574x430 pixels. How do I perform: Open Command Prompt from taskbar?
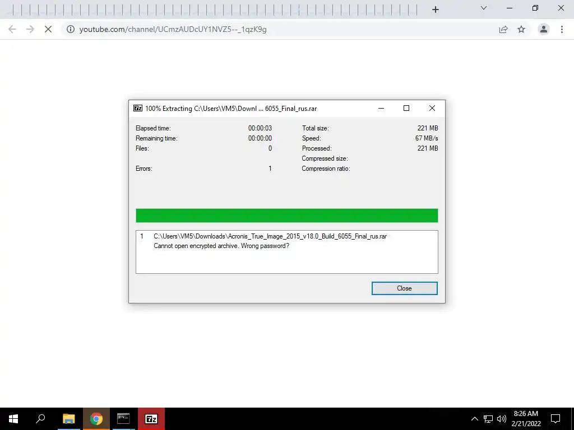pos(123,419)
